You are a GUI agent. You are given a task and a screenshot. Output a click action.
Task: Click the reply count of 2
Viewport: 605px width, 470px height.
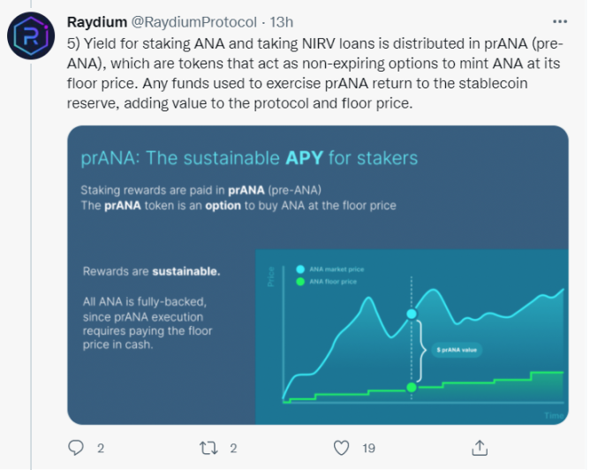[101, 448]
